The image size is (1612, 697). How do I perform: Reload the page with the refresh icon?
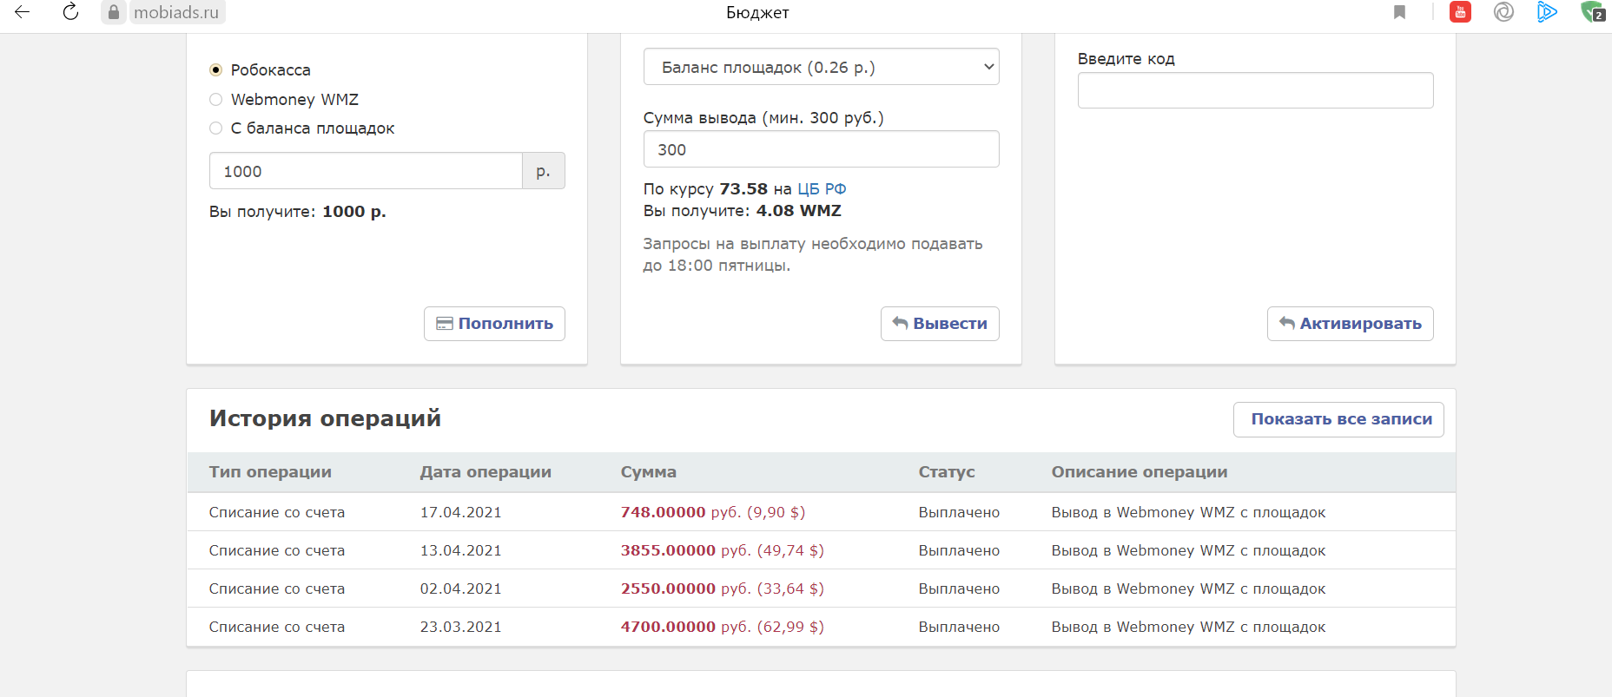pyautogui.click(x=71, y=12)
